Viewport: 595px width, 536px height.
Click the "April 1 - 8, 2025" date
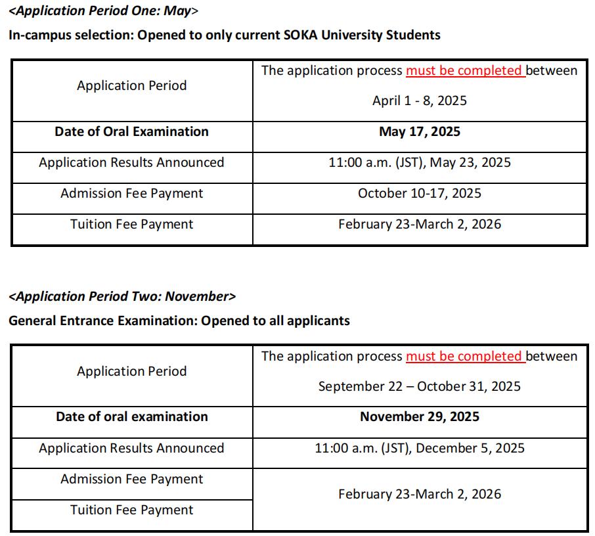click(420, 100)
